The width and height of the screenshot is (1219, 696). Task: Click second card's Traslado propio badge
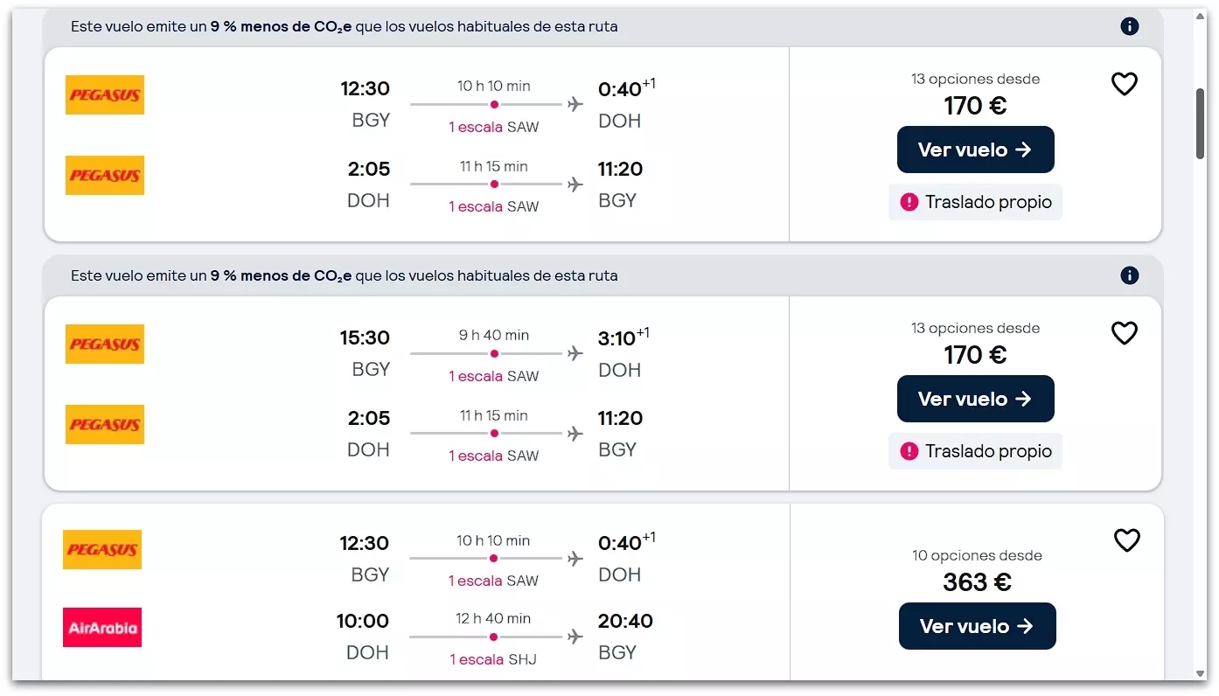(x=975, y=451)
